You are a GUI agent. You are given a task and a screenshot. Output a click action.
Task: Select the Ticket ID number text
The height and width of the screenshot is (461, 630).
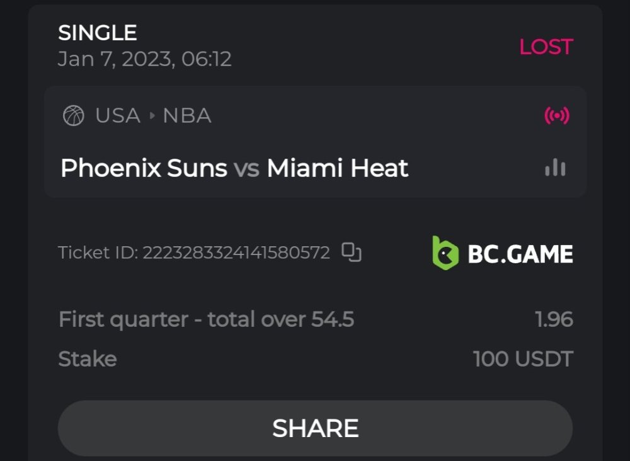pyautogui.click(x=236, y=253)
